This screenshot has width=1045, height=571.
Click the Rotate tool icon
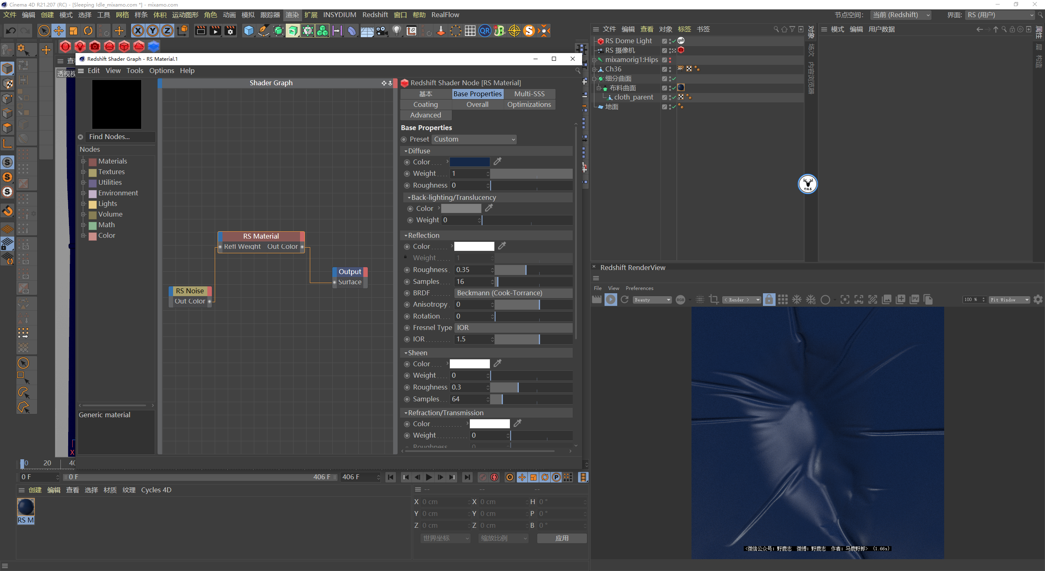pyautogui.click(x=88, y=31)
